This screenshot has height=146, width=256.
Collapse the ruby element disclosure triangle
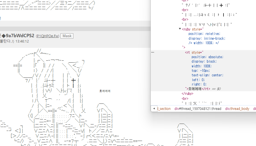pyautogui.click(x=180, y=29)
